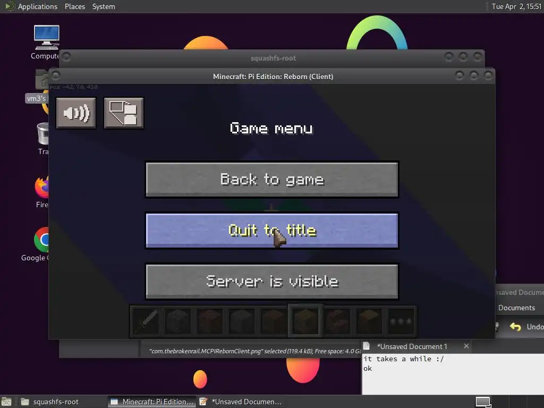Toggle the sound speaker icon in game
This screenshot has height=408, width=544.
(76, 113)
